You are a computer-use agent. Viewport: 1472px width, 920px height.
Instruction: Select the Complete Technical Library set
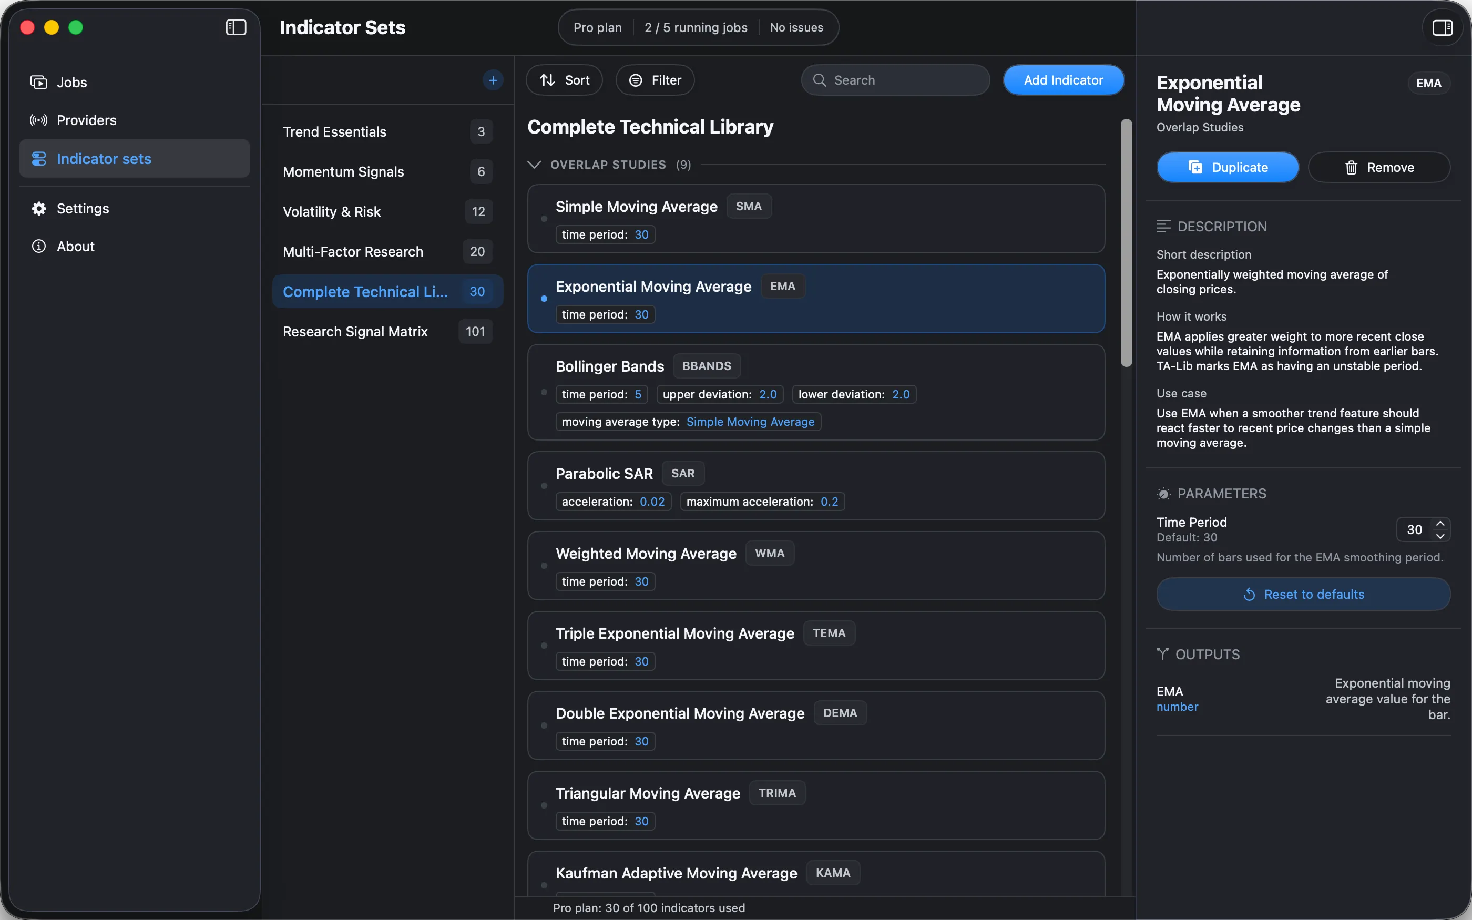387,291
